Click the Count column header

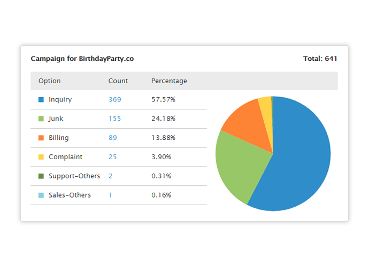point(118,81)
